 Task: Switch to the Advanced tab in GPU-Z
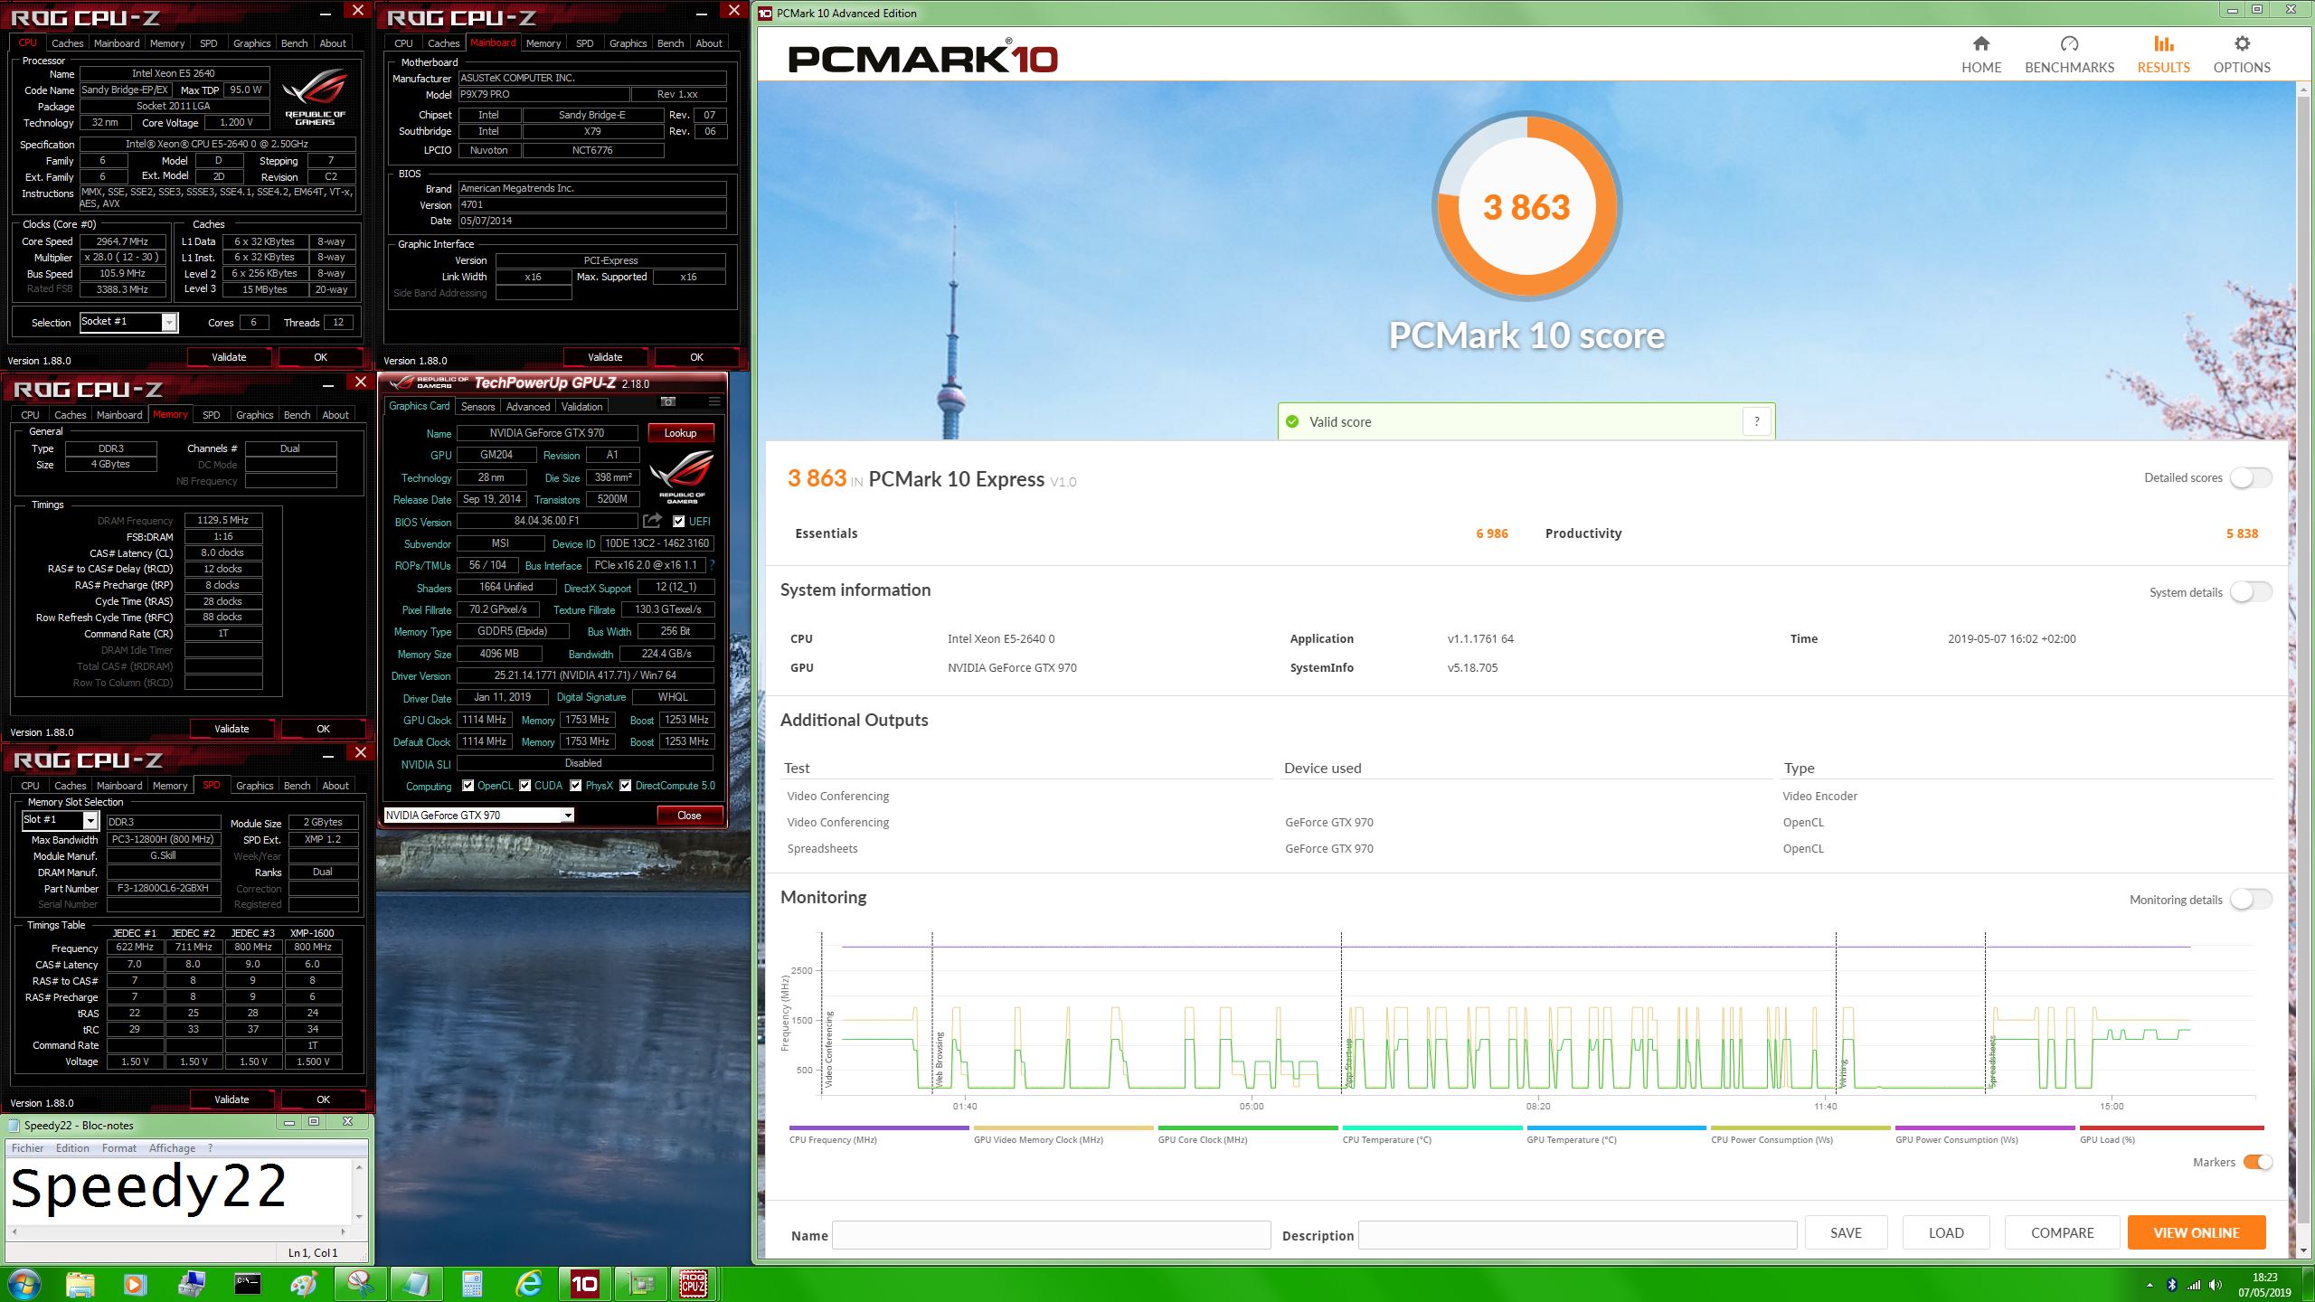pyautogui.click(x=528, y=406)
